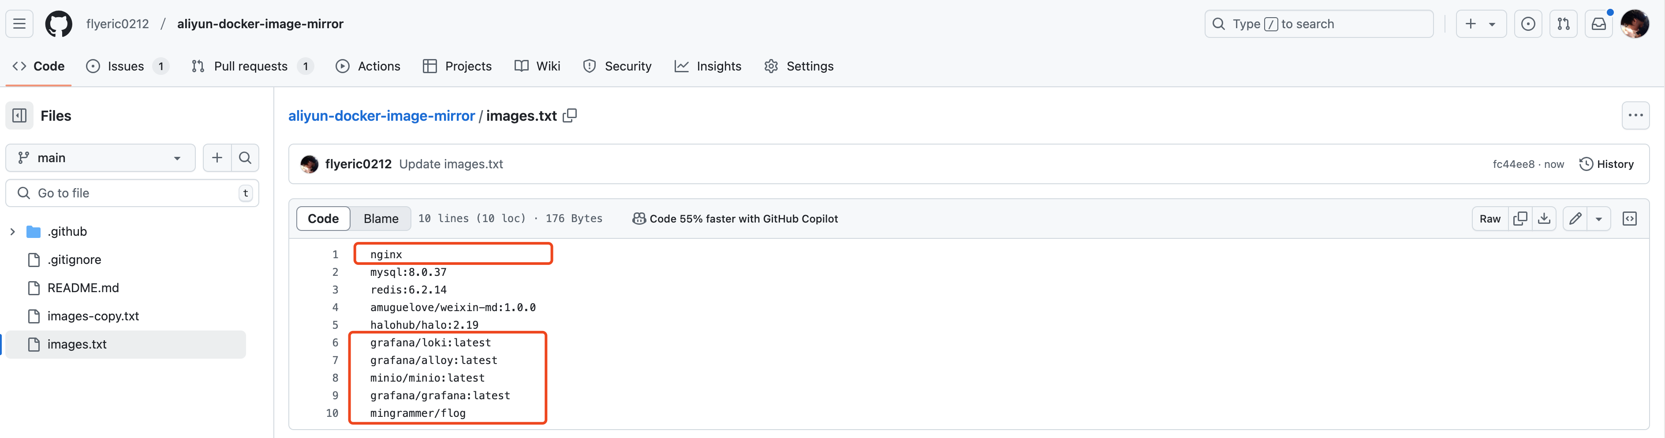Open the flyeric0212 owner link in breadcrumb header

point(118,24)
